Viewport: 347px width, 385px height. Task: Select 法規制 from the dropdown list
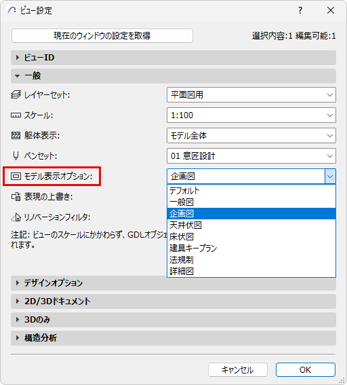[x=251, y=260]
